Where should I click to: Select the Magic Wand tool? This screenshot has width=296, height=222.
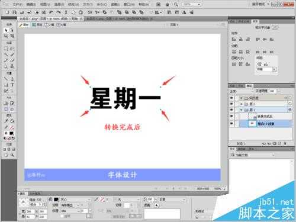6,54
